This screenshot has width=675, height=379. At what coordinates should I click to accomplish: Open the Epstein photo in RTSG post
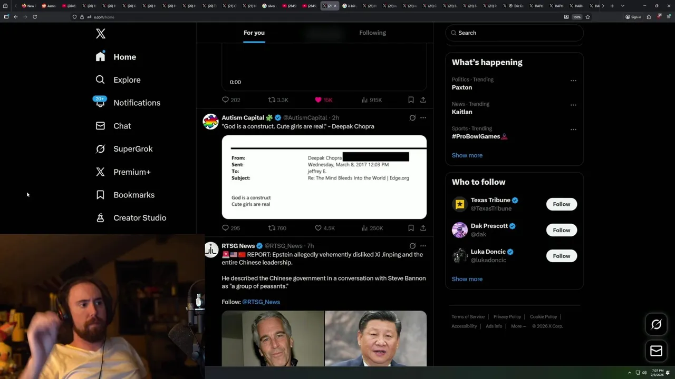273,338
